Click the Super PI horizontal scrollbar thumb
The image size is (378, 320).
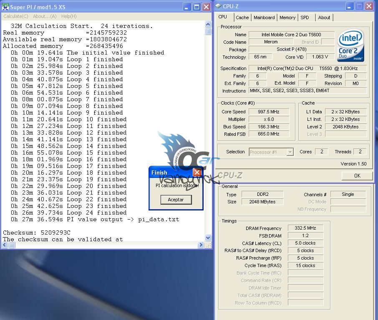pos(12,245)
